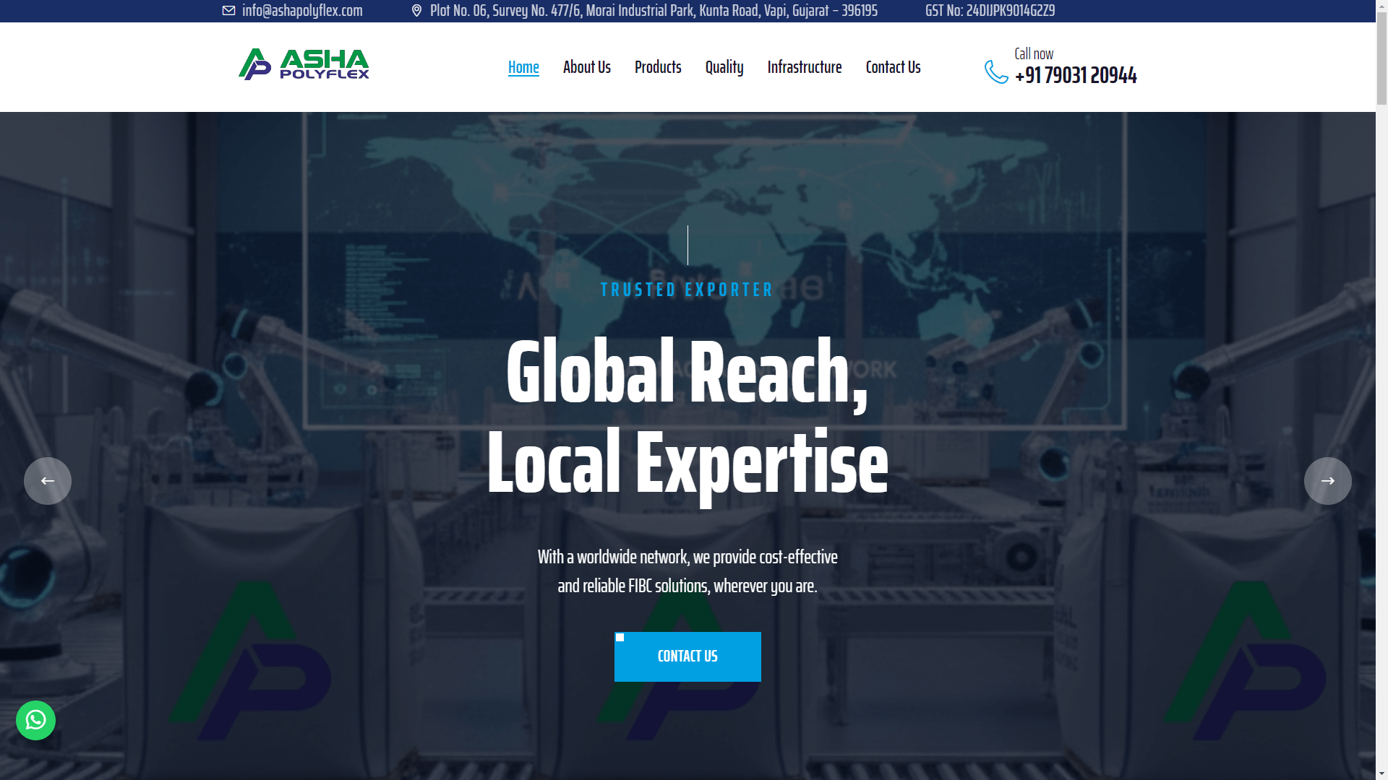The width and height of the screenshot is (1388, 780).
Task: Click the Plot No. 06 address text
Action: (653, 11)
